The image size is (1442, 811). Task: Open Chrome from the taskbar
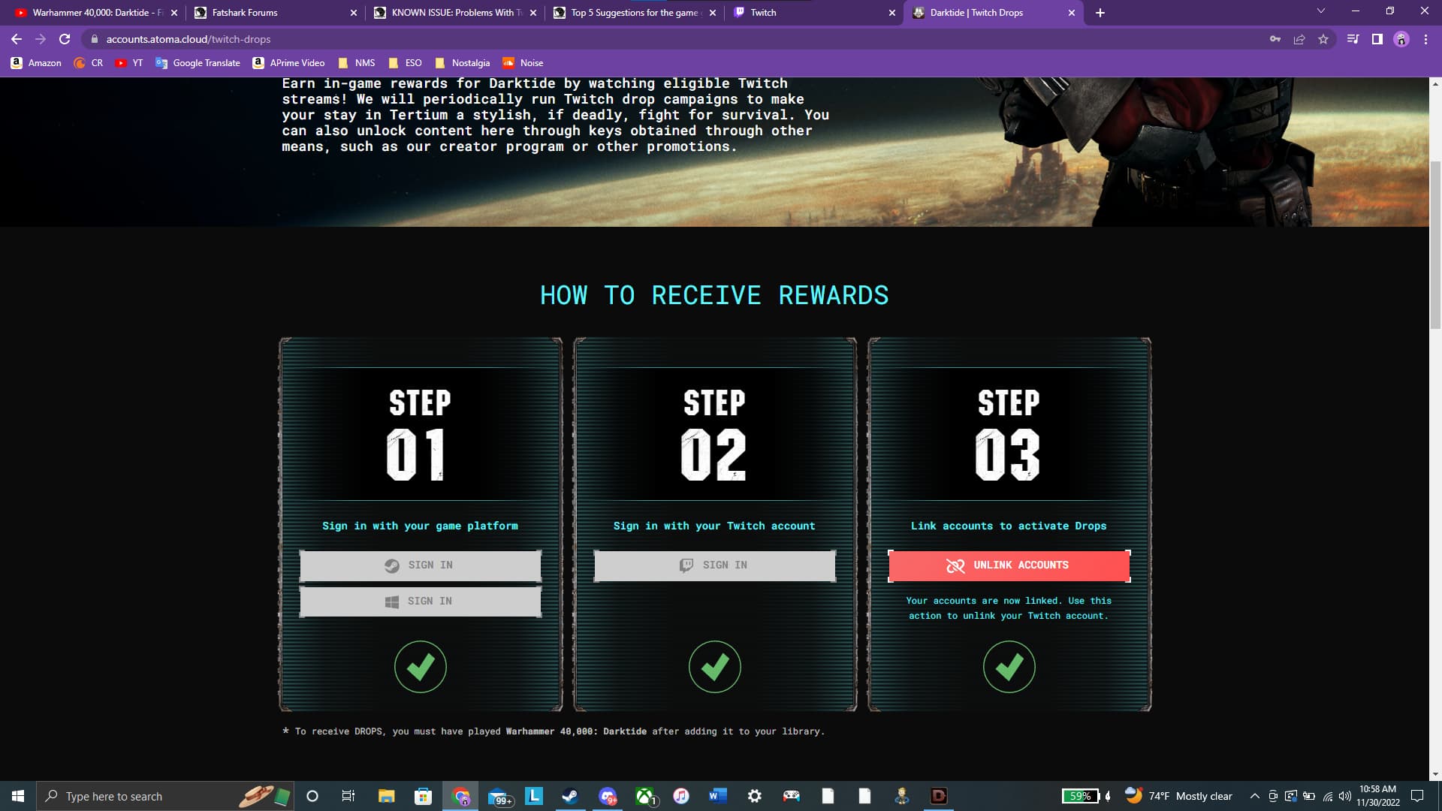point(460,796)
